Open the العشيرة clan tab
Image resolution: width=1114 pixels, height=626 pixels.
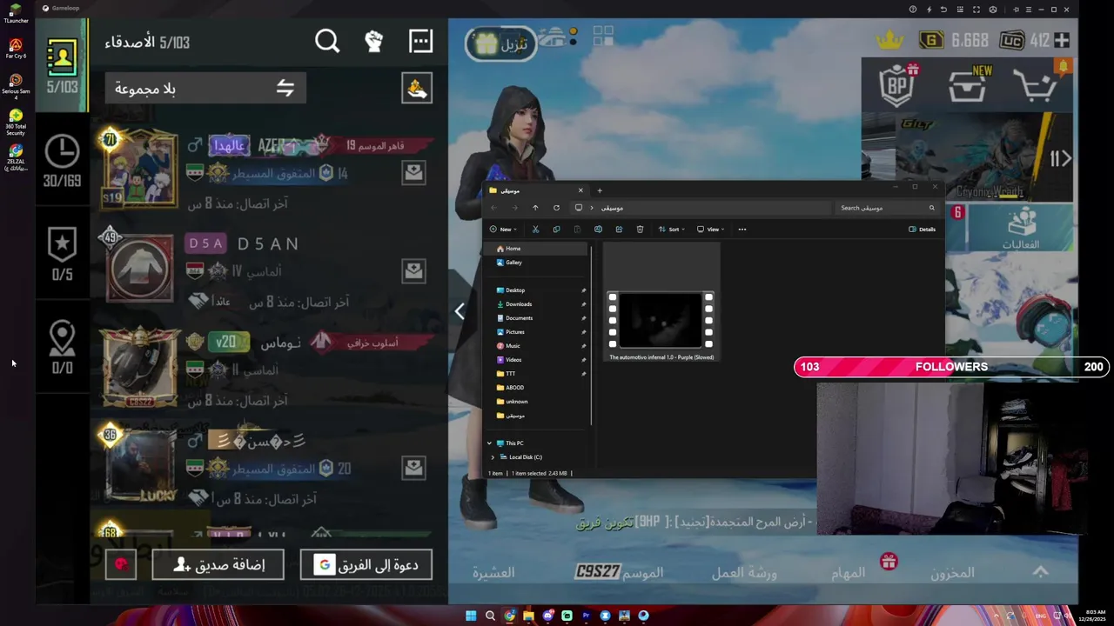coord(493,573)
